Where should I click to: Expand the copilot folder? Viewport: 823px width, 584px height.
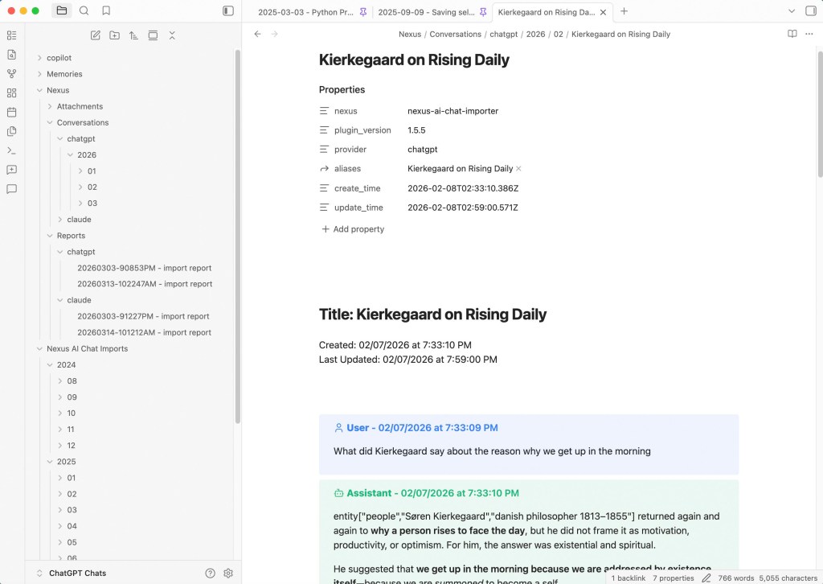(x=59, y=58)
